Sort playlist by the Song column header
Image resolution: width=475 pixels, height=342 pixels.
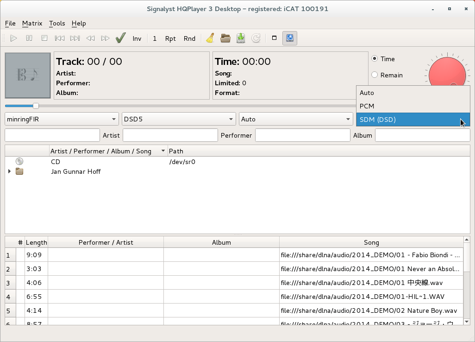371,242
